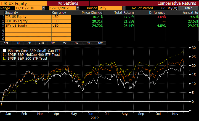Click the orange SPDR MidCap 400 legend swatch

tap(5, 54)
